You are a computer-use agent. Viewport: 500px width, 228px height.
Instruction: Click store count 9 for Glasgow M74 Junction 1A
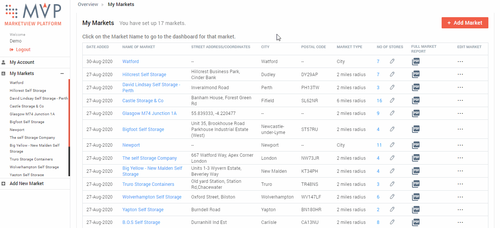[378, 113]
